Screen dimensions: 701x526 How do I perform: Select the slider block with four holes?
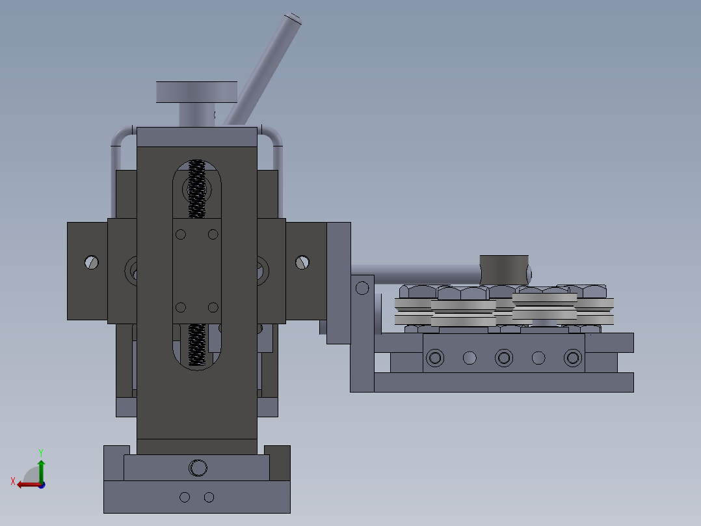click(x=196, y=271)
